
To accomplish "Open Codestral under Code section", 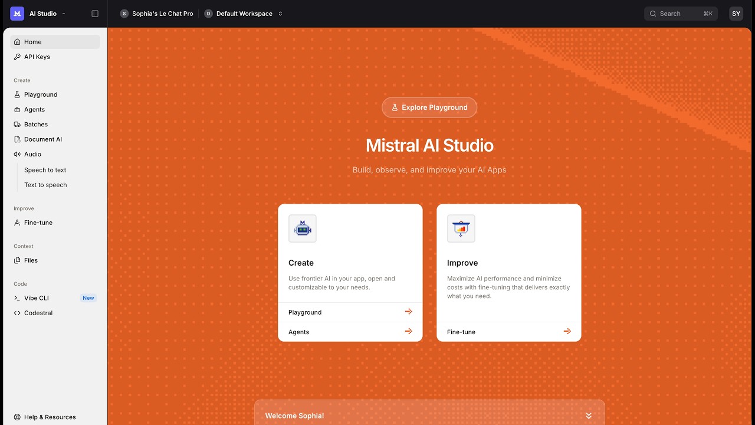I will click(55, 313).
